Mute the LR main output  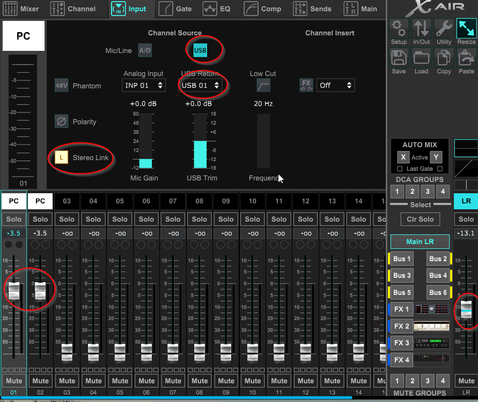click(x=466, y=381)
